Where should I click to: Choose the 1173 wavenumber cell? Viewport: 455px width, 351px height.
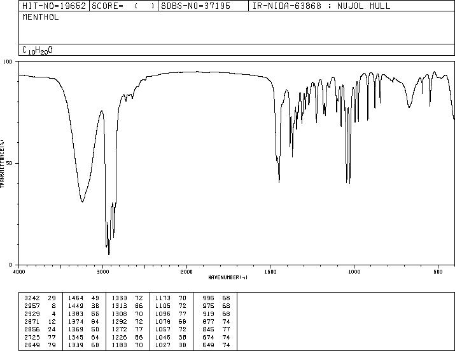tap(163, 298)
